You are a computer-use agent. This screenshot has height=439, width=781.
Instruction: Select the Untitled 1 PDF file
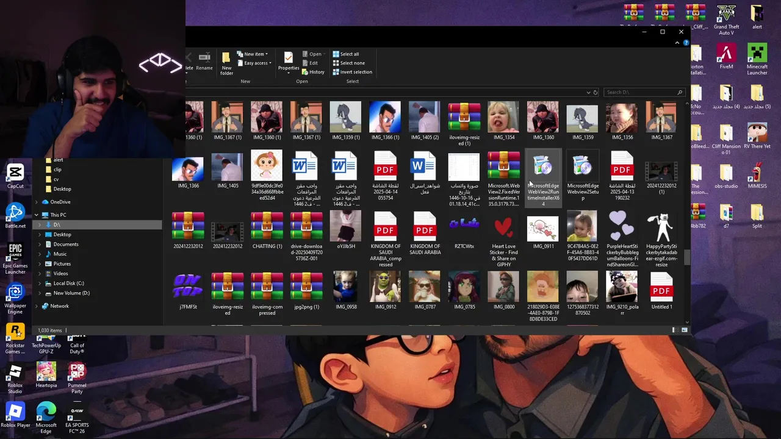tap(661, 291)
